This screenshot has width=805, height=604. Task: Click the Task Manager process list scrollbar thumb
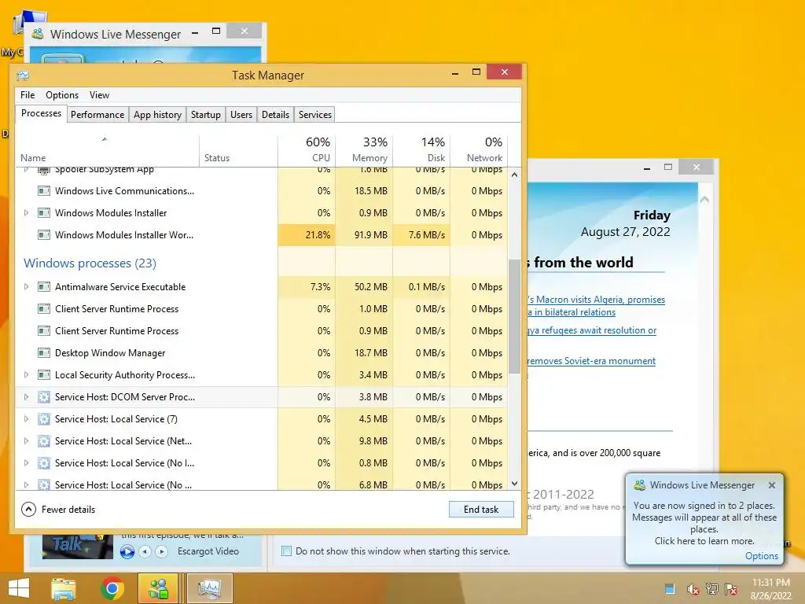tap(514, 316)
